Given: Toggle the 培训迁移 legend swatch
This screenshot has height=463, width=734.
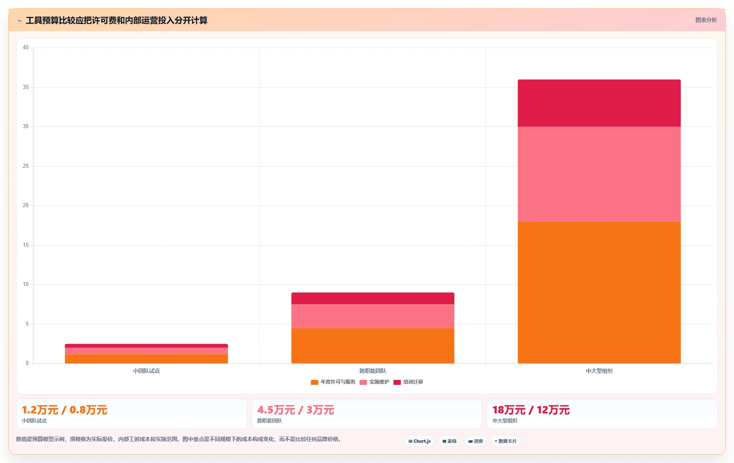Looking at the screenshot, I should (397, 382).
